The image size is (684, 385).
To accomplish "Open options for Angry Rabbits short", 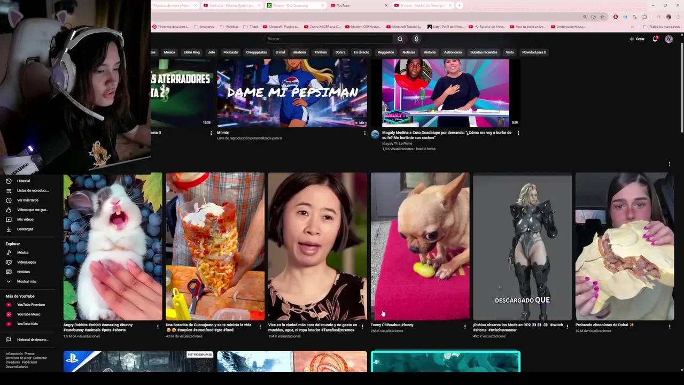I will pos(158,326).
